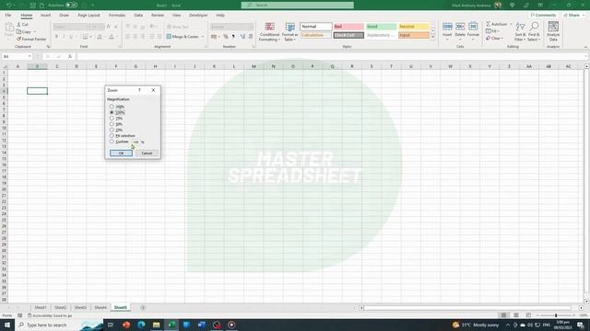Click the Fill Color bucket icon
Image resolution: width=590 pixels, height=331 pixels.
point(100,37)
